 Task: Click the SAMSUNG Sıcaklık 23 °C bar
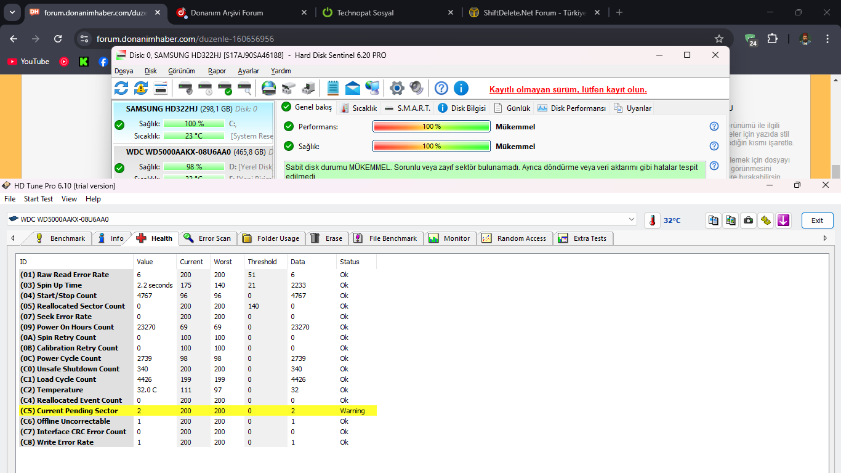[194, 135]
